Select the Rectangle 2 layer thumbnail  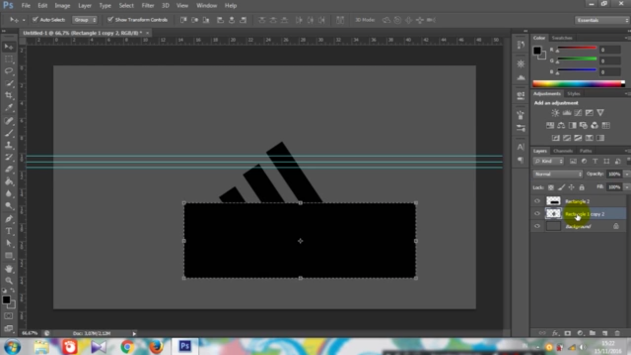pyautogui.click(x=553, y=201)
